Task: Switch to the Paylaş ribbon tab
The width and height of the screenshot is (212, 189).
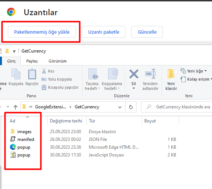Action: [32, 61]
